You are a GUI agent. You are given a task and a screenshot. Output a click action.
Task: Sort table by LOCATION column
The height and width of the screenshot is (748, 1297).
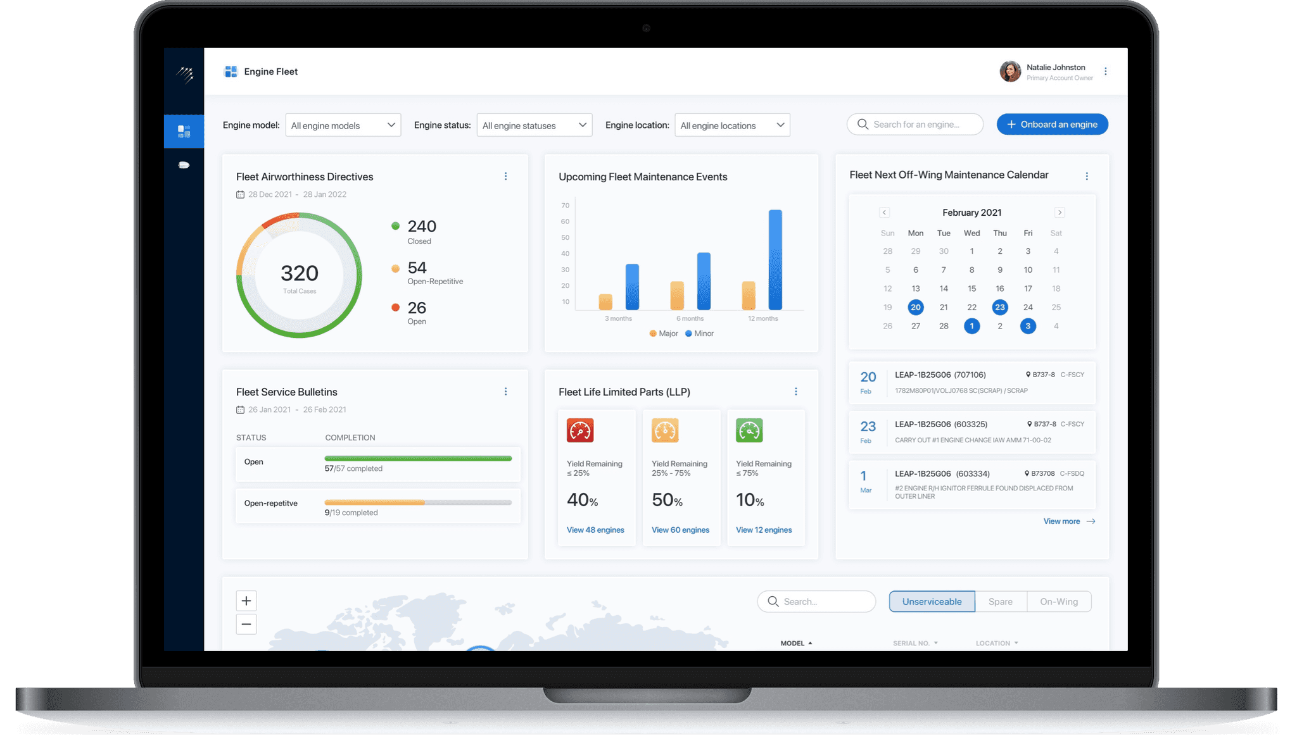click(x=997, y=643)
